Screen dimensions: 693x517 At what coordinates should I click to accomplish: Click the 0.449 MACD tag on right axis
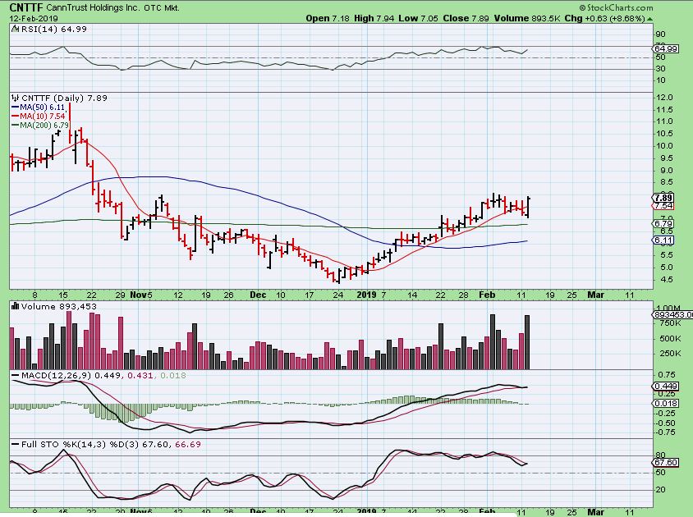click(666, 387)
